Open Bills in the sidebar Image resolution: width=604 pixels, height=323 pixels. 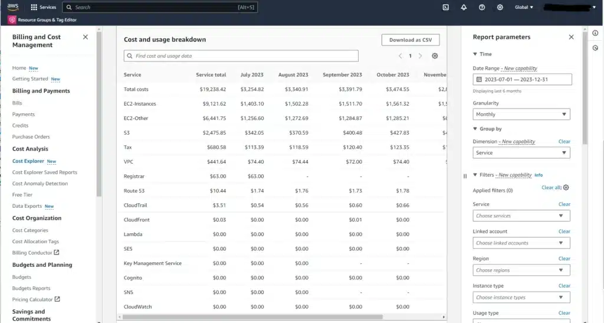point(17,103)
